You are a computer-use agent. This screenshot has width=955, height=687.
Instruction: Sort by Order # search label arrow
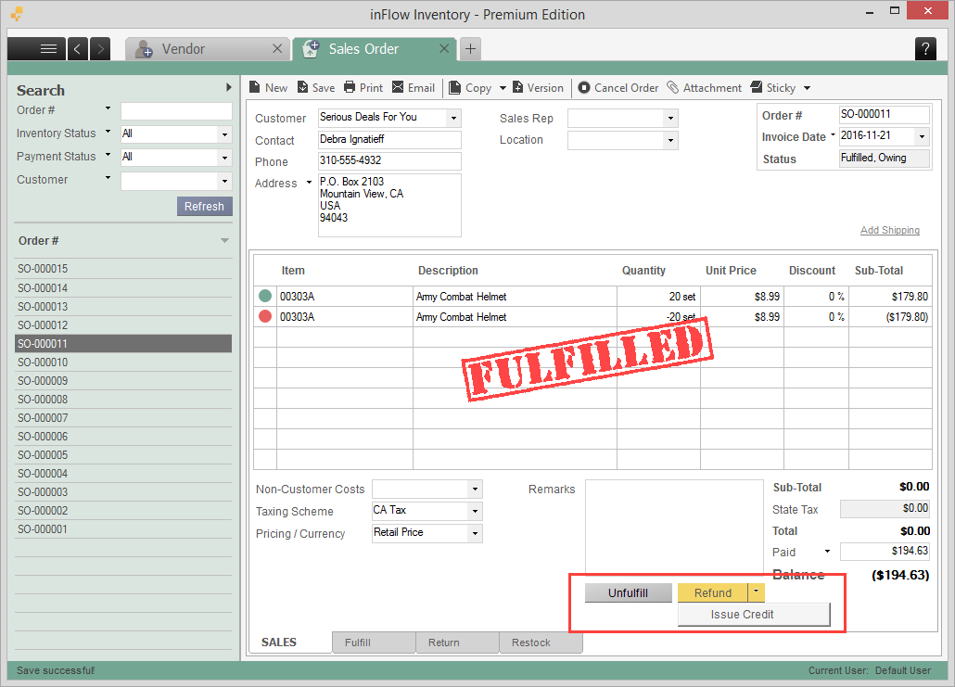tap(108, 108)
